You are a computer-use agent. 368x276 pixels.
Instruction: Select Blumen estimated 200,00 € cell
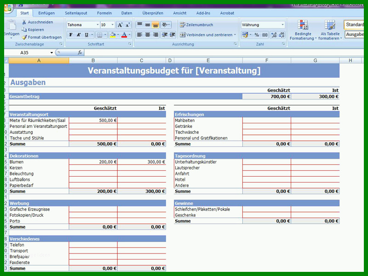point(93,162)
